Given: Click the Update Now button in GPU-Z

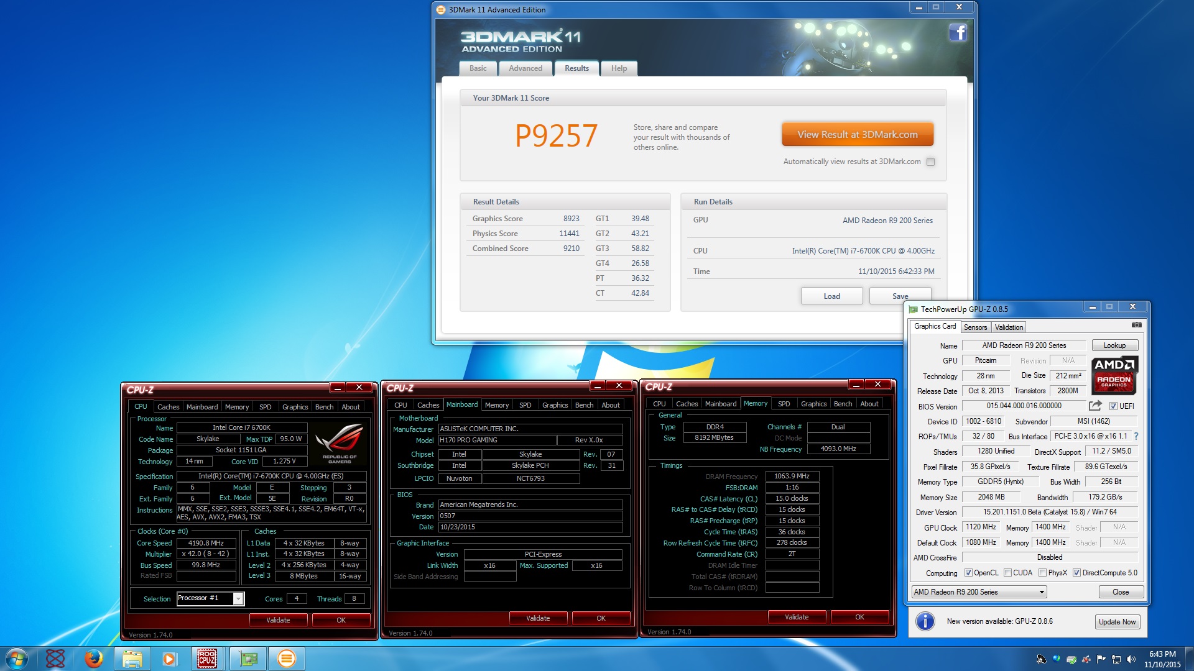Looking at the screenshot, I should coord(1117,622).
